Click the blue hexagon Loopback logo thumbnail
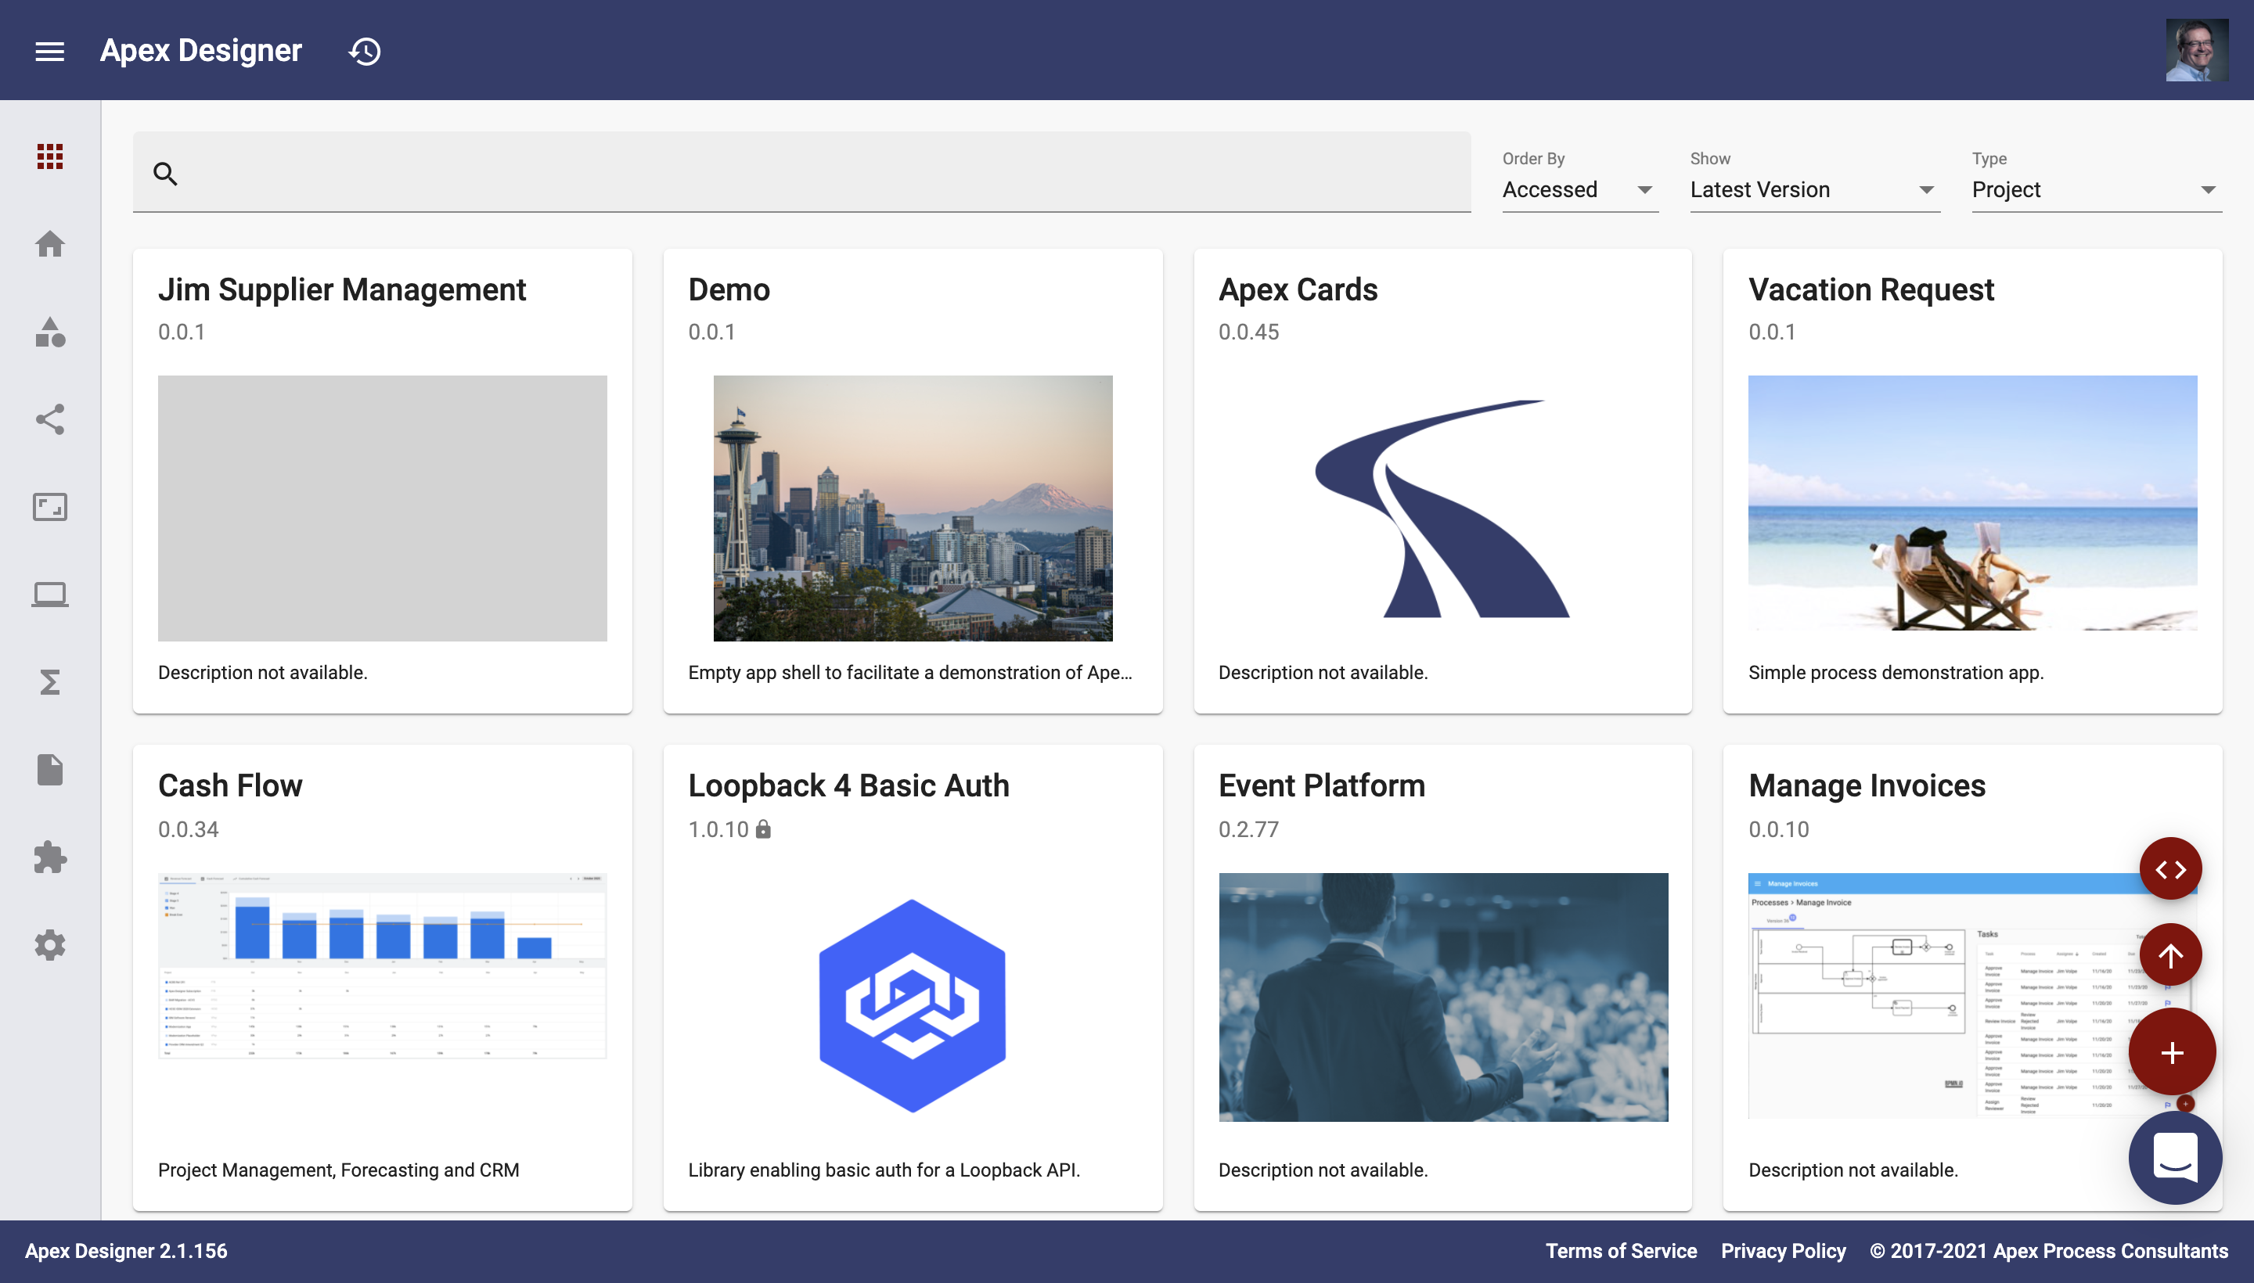 click(913, 1006)
